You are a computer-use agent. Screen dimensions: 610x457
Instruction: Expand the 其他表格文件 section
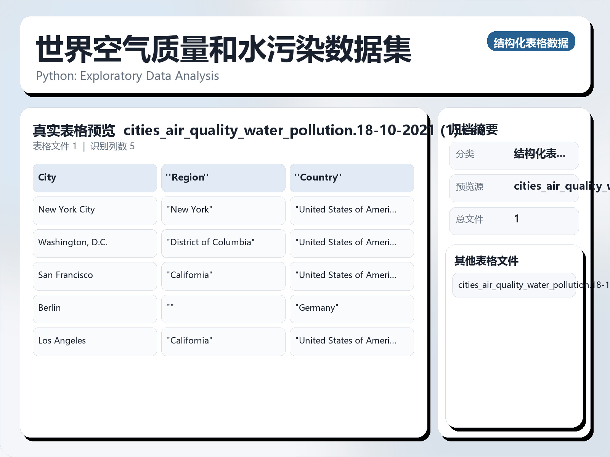coord(486,261)
